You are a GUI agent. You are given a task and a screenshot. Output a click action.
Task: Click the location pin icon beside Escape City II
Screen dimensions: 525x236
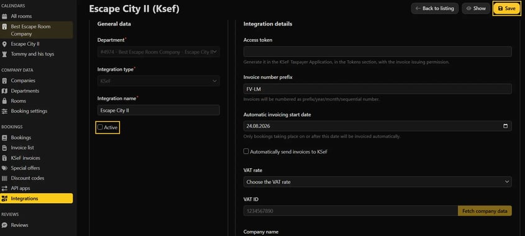(4, 44)
